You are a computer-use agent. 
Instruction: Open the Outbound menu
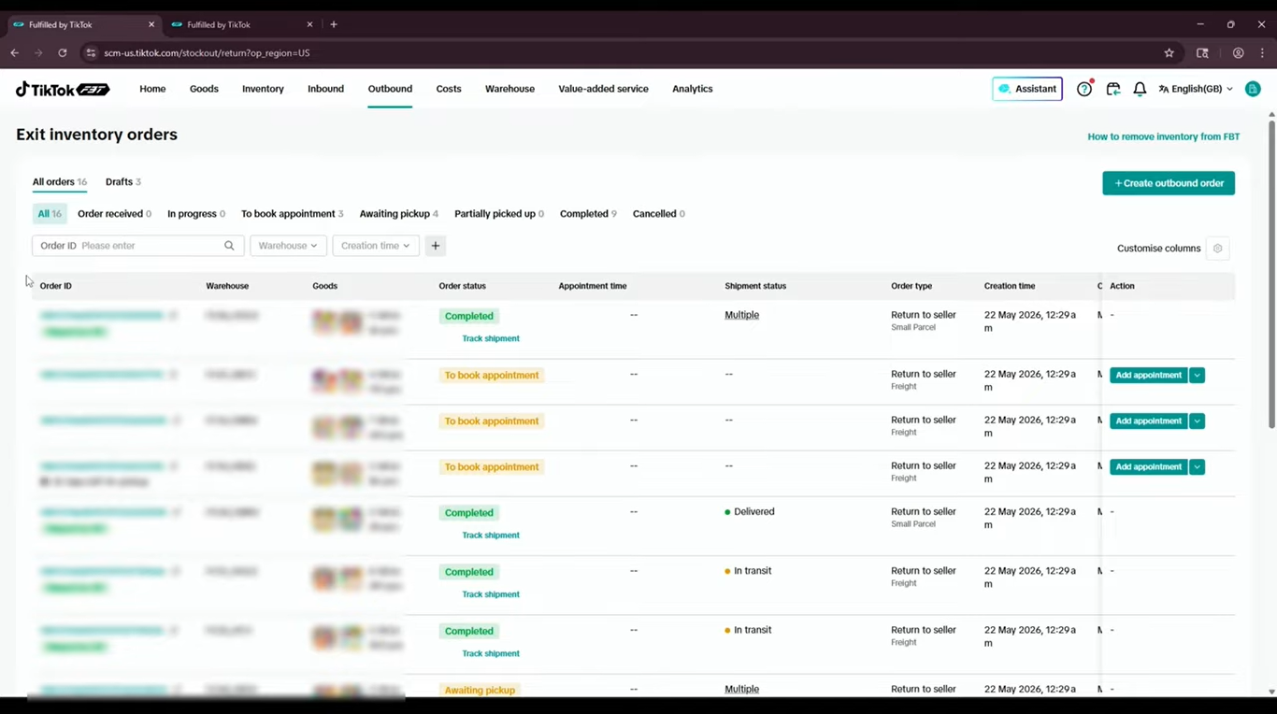coord(390,89)
